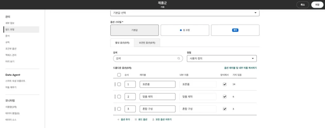Screen dimensions: 325x128
Task: Open 문서 in the sidebar
Action: 8,36
